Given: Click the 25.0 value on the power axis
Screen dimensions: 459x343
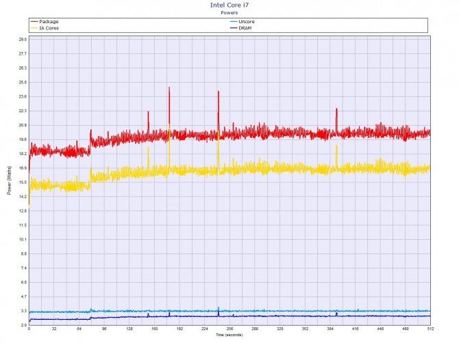Looking at the screenshot, I should 23,82.
